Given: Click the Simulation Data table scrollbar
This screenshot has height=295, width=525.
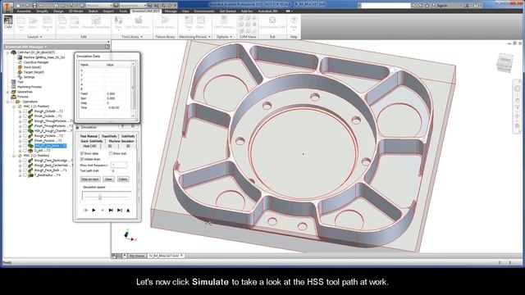Looking at the screenshot, I should [133, 89].
